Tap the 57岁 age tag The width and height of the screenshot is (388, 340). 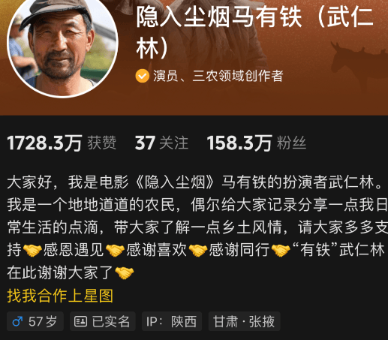click(35, 321)
